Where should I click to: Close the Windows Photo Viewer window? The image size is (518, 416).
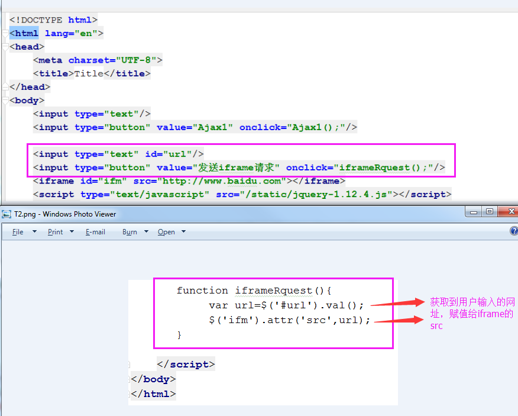[510, 211]
